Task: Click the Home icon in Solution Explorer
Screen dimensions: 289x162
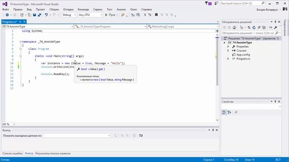Action: (x=234, y=27)
